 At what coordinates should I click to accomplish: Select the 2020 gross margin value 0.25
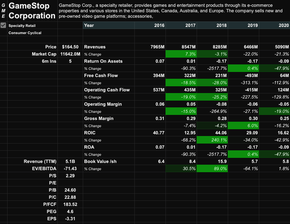click(x=275, y=118)
